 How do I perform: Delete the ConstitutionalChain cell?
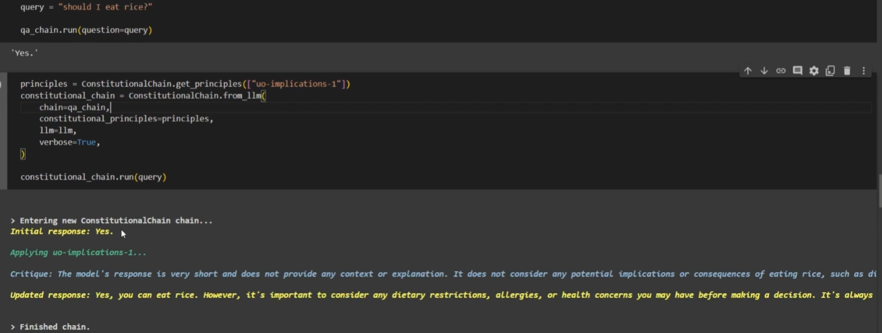coord(847,70)
